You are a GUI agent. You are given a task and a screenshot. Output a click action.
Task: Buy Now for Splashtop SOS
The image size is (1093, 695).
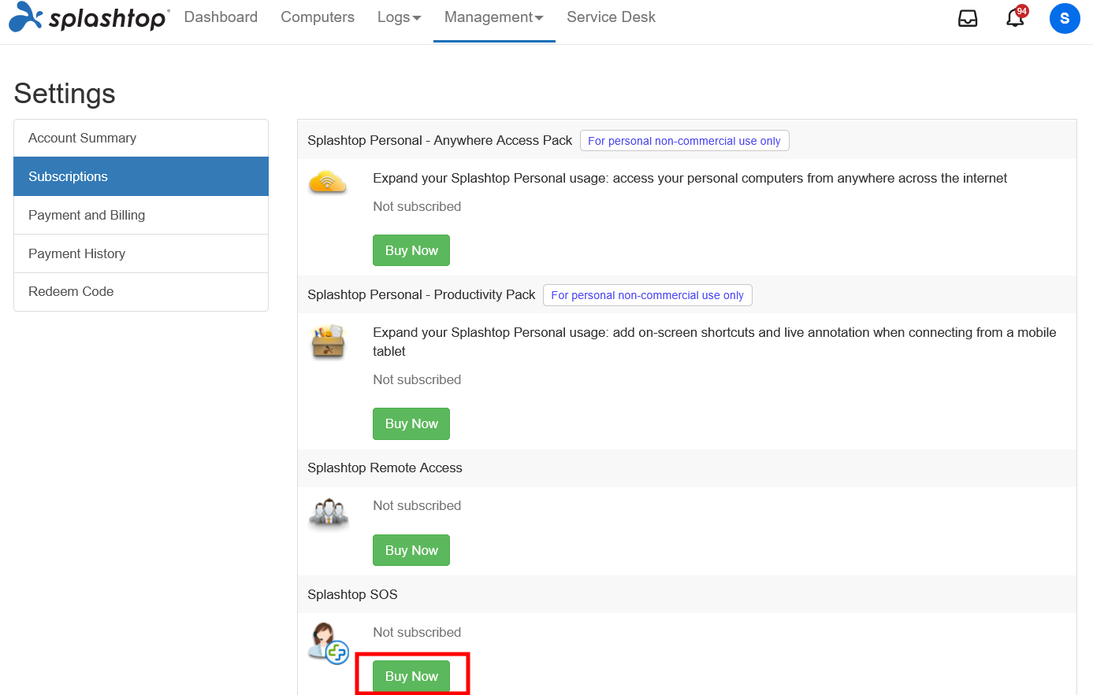point(411,676)
